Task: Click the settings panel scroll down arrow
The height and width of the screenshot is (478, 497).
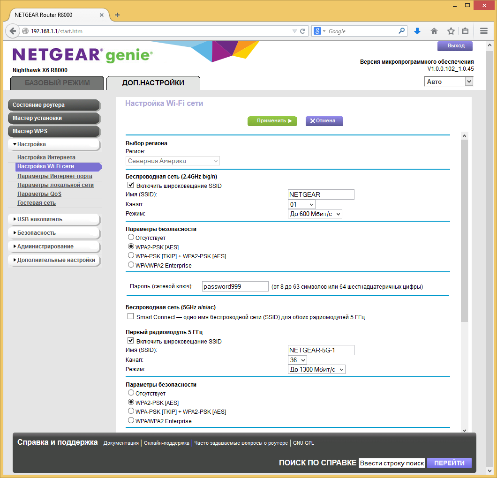Action: [464, 430]
